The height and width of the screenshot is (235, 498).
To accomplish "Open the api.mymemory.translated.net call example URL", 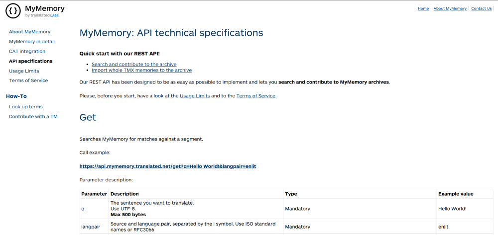I will 168,166.
